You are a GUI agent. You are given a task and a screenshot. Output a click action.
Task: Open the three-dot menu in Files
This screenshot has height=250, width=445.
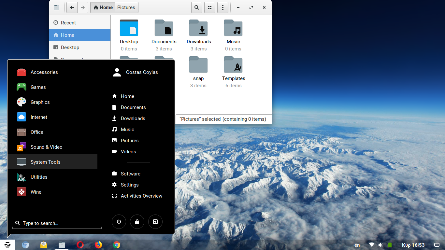pos(223,7)
